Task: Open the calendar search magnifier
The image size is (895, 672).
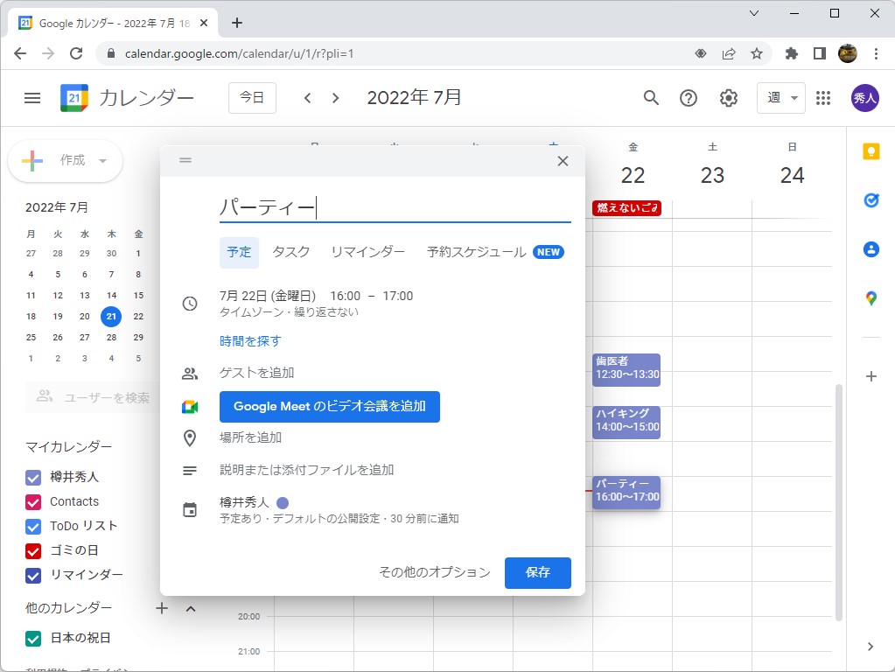Action: click(651, 98)
